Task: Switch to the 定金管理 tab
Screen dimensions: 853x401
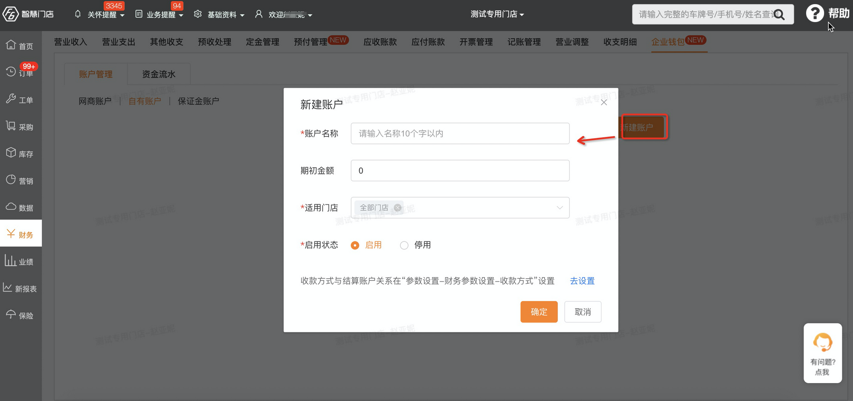Action: pyautogui.click(x=262, y=42)
